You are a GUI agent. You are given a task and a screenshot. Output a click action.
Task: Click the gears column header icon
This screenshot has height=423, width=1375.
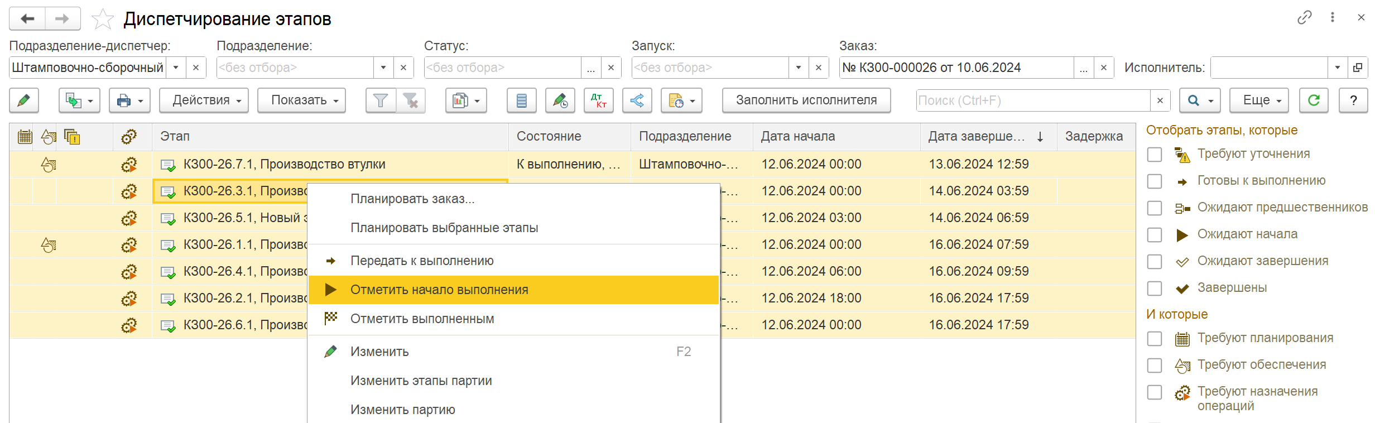click(x=129, y=137)
